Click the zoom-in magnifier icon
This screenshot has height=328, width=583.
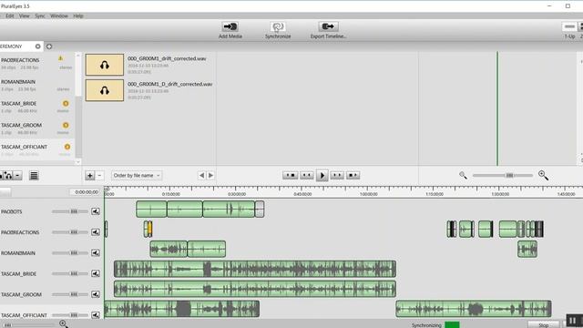pyautogui.click(x=543, y=175)
